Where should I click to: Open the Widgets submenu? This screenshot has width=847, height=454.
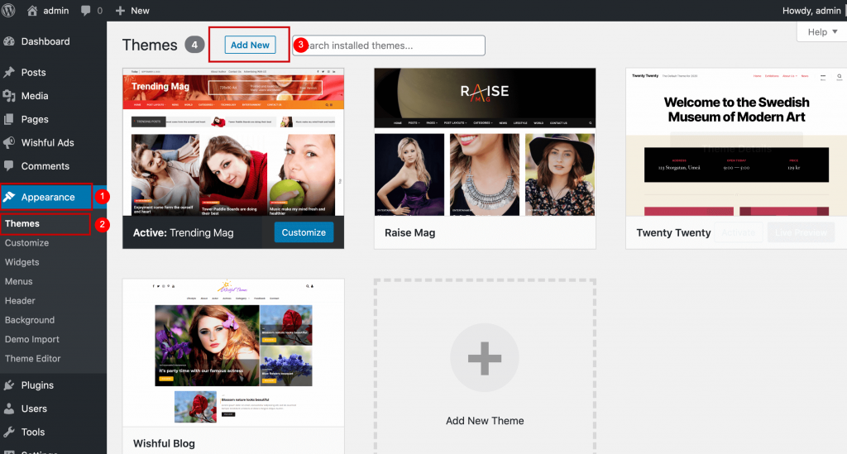click(x=22, y=262)
